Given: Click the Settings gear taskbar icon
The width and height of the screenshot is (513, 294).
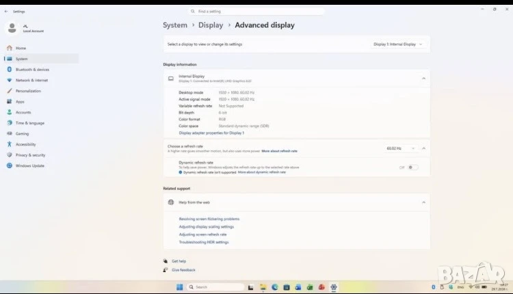Looking at the screenshot, I should click(x=334, y=287).
